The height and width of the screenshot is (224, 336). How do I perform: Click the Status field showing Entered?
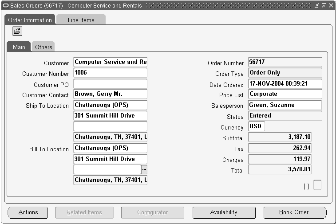tap(285, 116)
